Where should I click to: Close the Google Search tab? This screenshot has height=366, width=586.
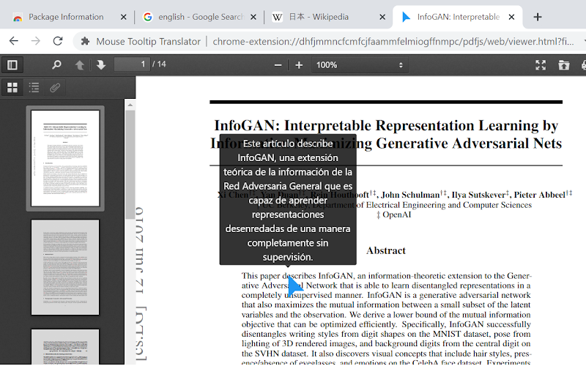[x=253, y=17]
